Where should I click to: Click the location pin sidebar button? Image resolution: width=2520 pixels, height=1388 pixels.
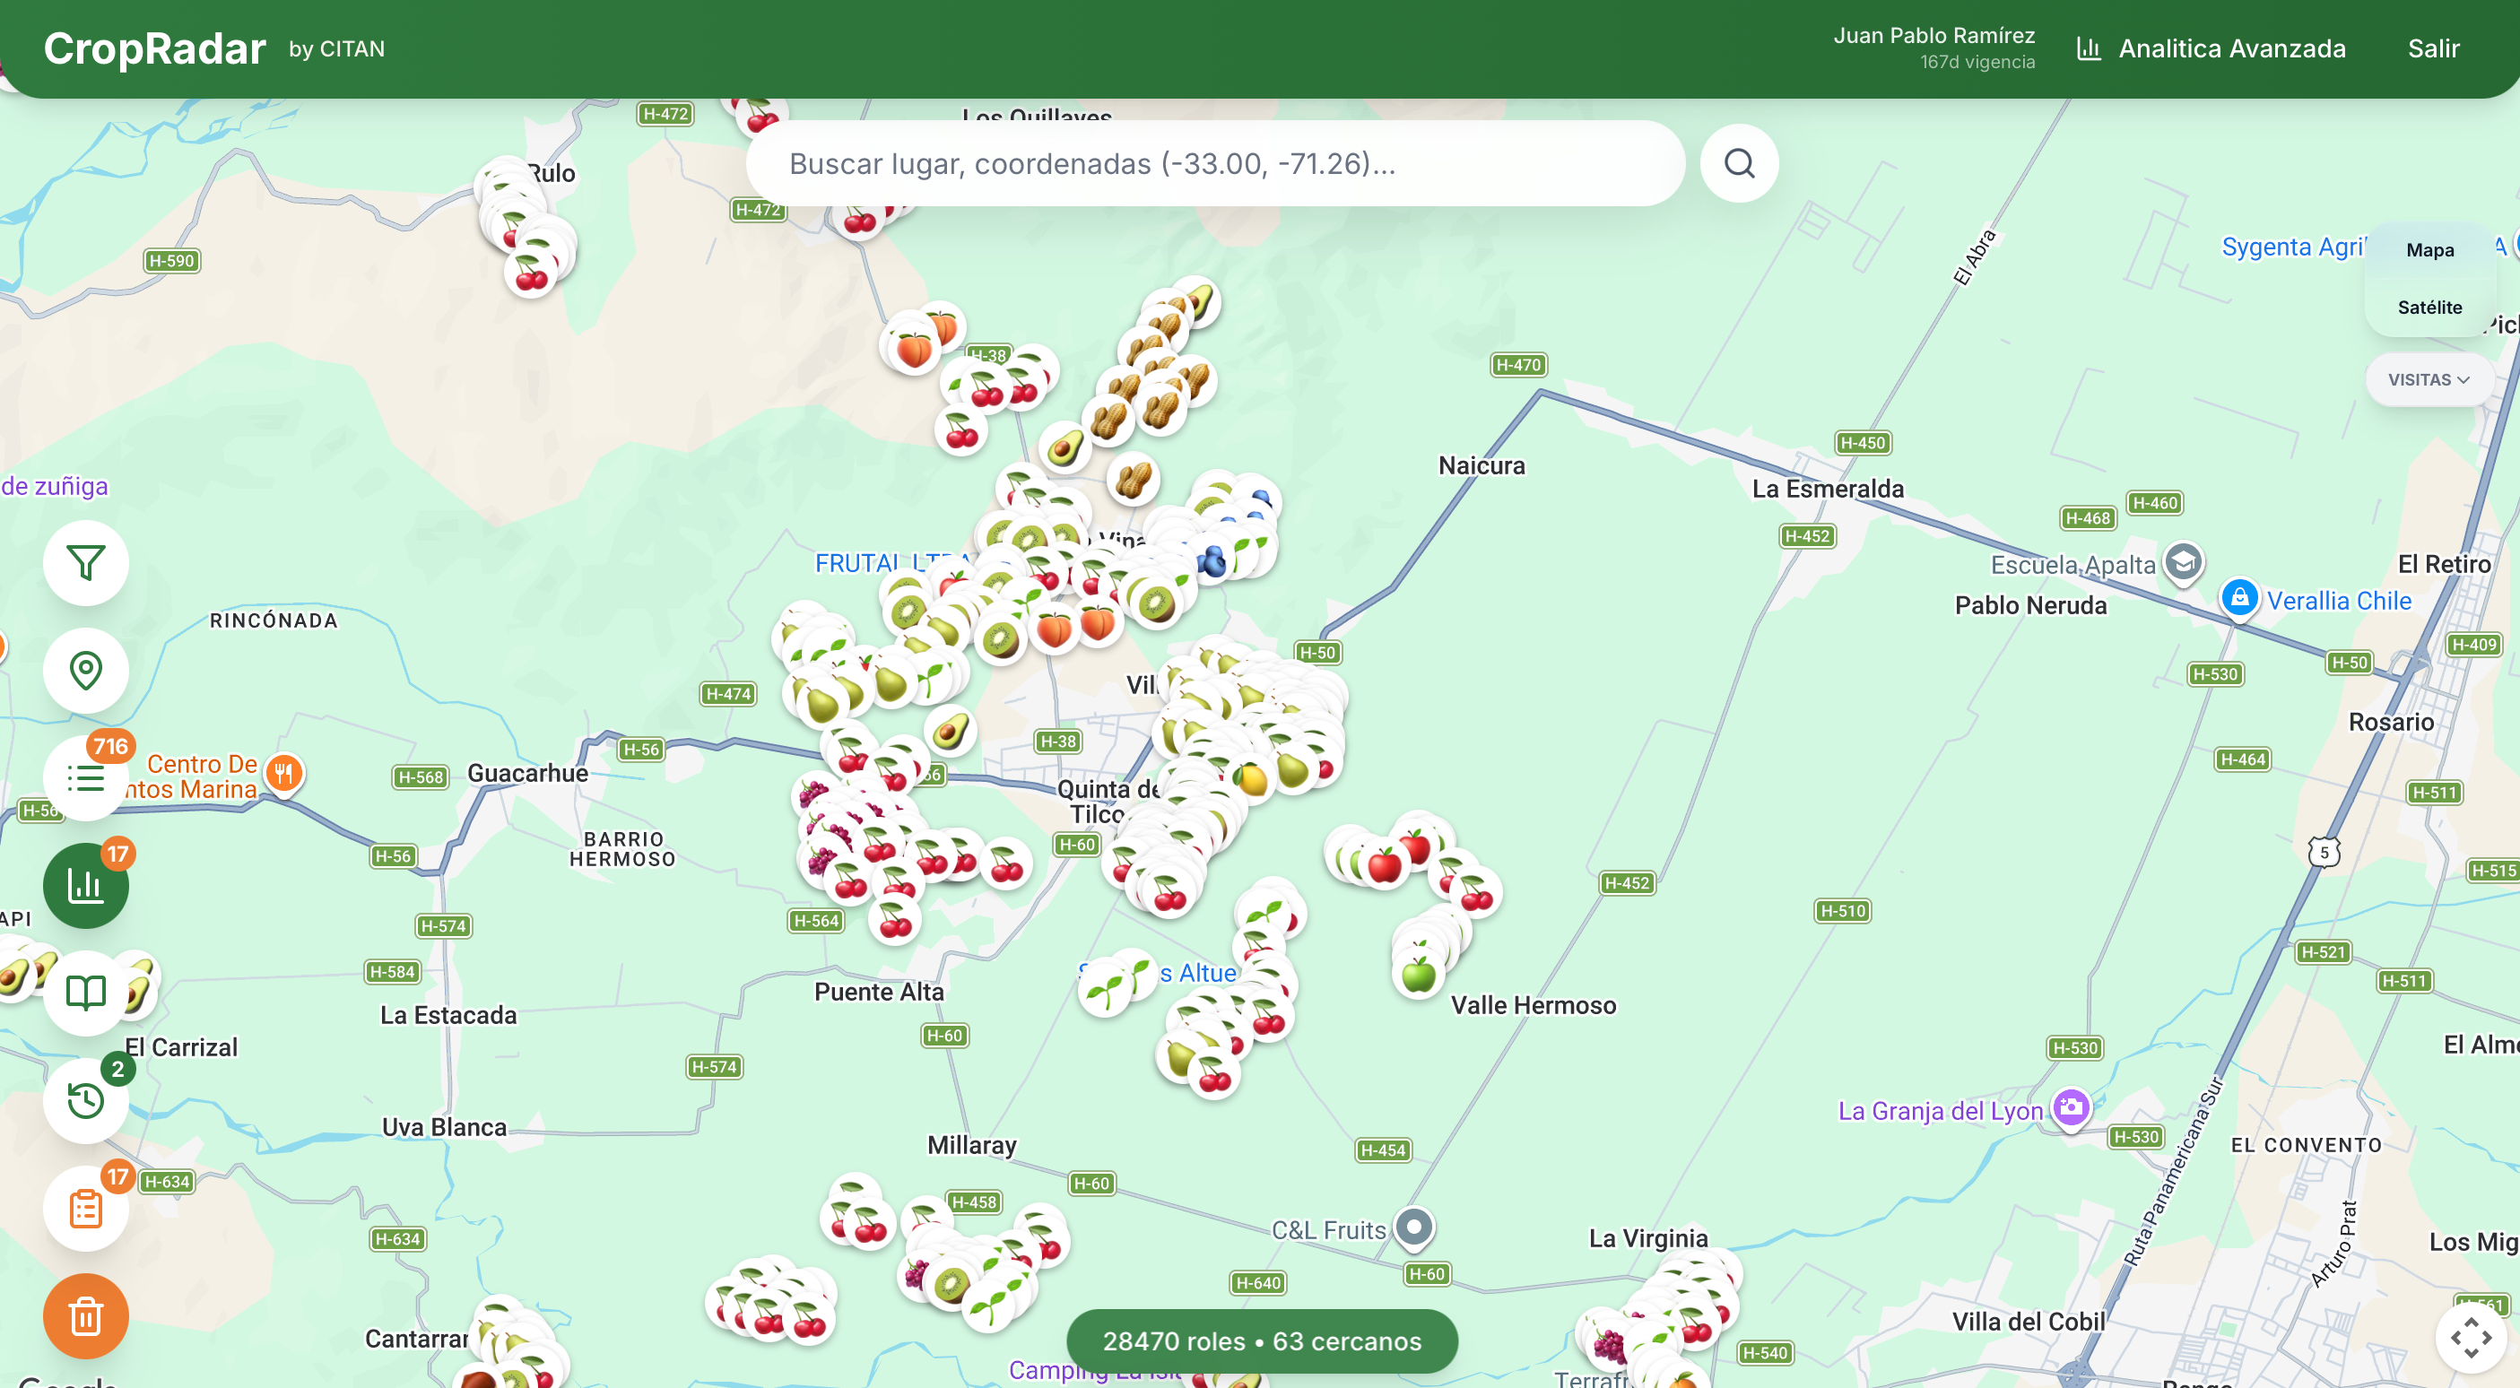pyautogui.click(x=86, y=670)
